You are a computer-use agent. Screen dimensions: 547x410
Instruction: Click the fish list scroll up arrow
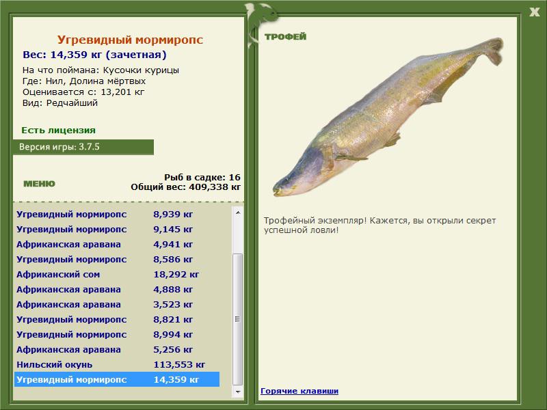(238, 213)
